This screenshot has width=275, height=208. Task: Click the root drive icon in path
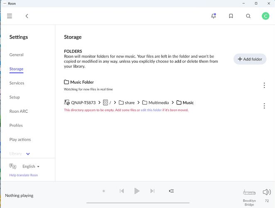pyautogui.click(x=106, y=102)
